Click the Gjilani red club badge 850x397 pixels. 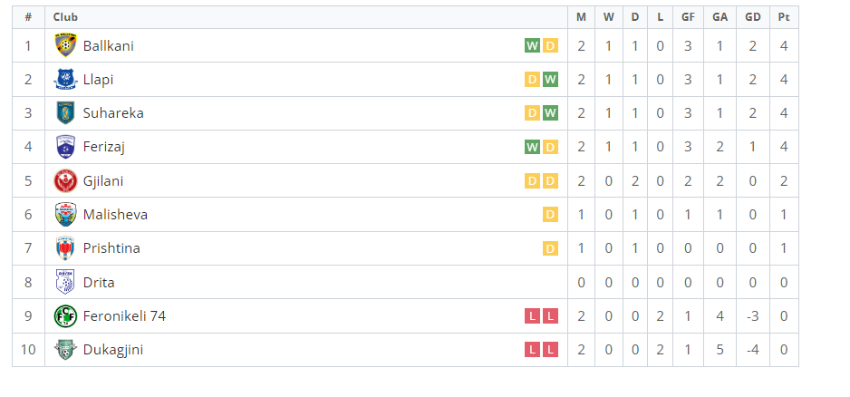(65, 180)
